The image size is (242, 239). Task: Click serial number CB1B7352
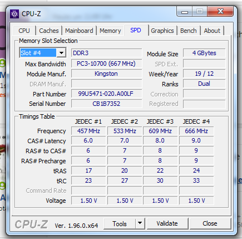(x=107, y=104)
